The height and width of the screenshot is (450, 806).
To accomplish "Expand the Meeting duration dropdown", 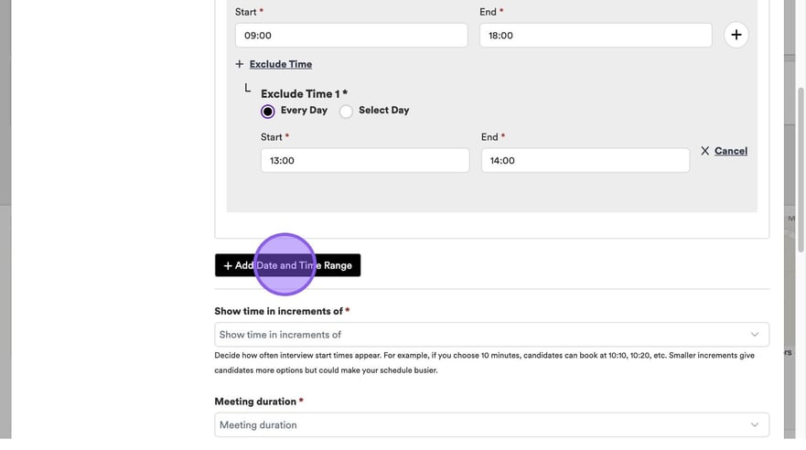I will [491, 424].
